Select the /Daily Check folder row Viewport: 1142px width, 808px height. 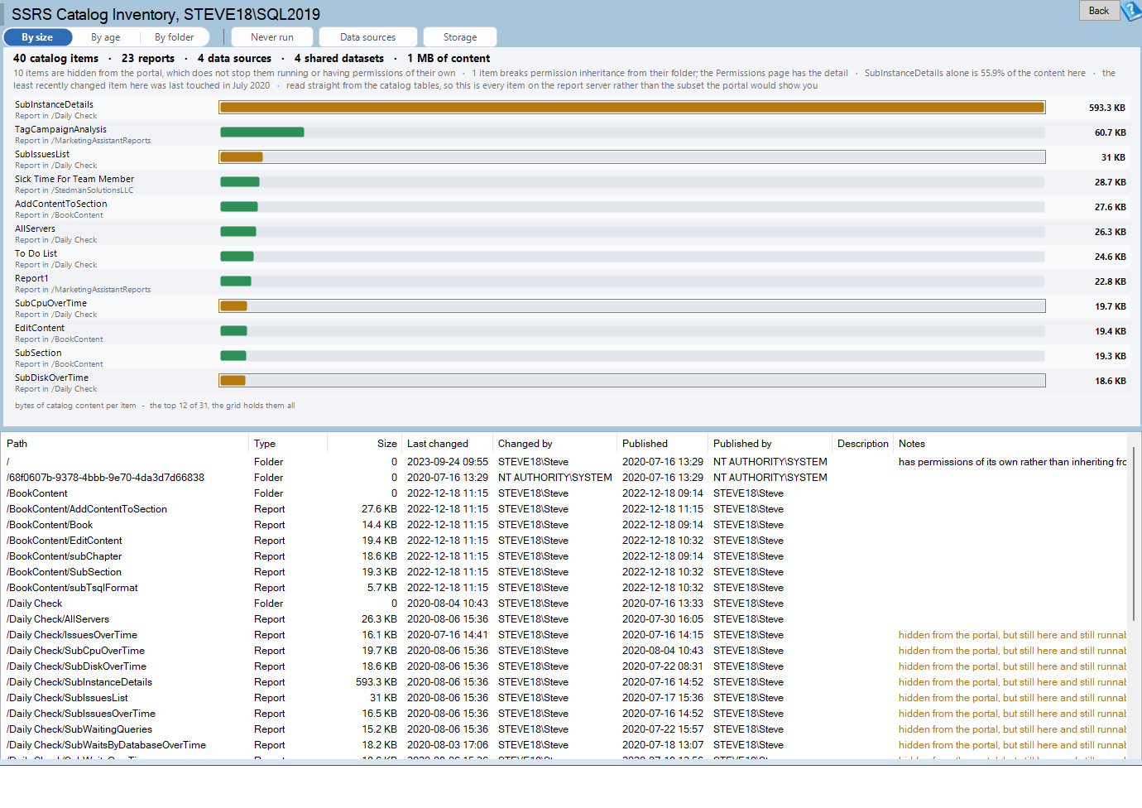click(x=565, y=604)
